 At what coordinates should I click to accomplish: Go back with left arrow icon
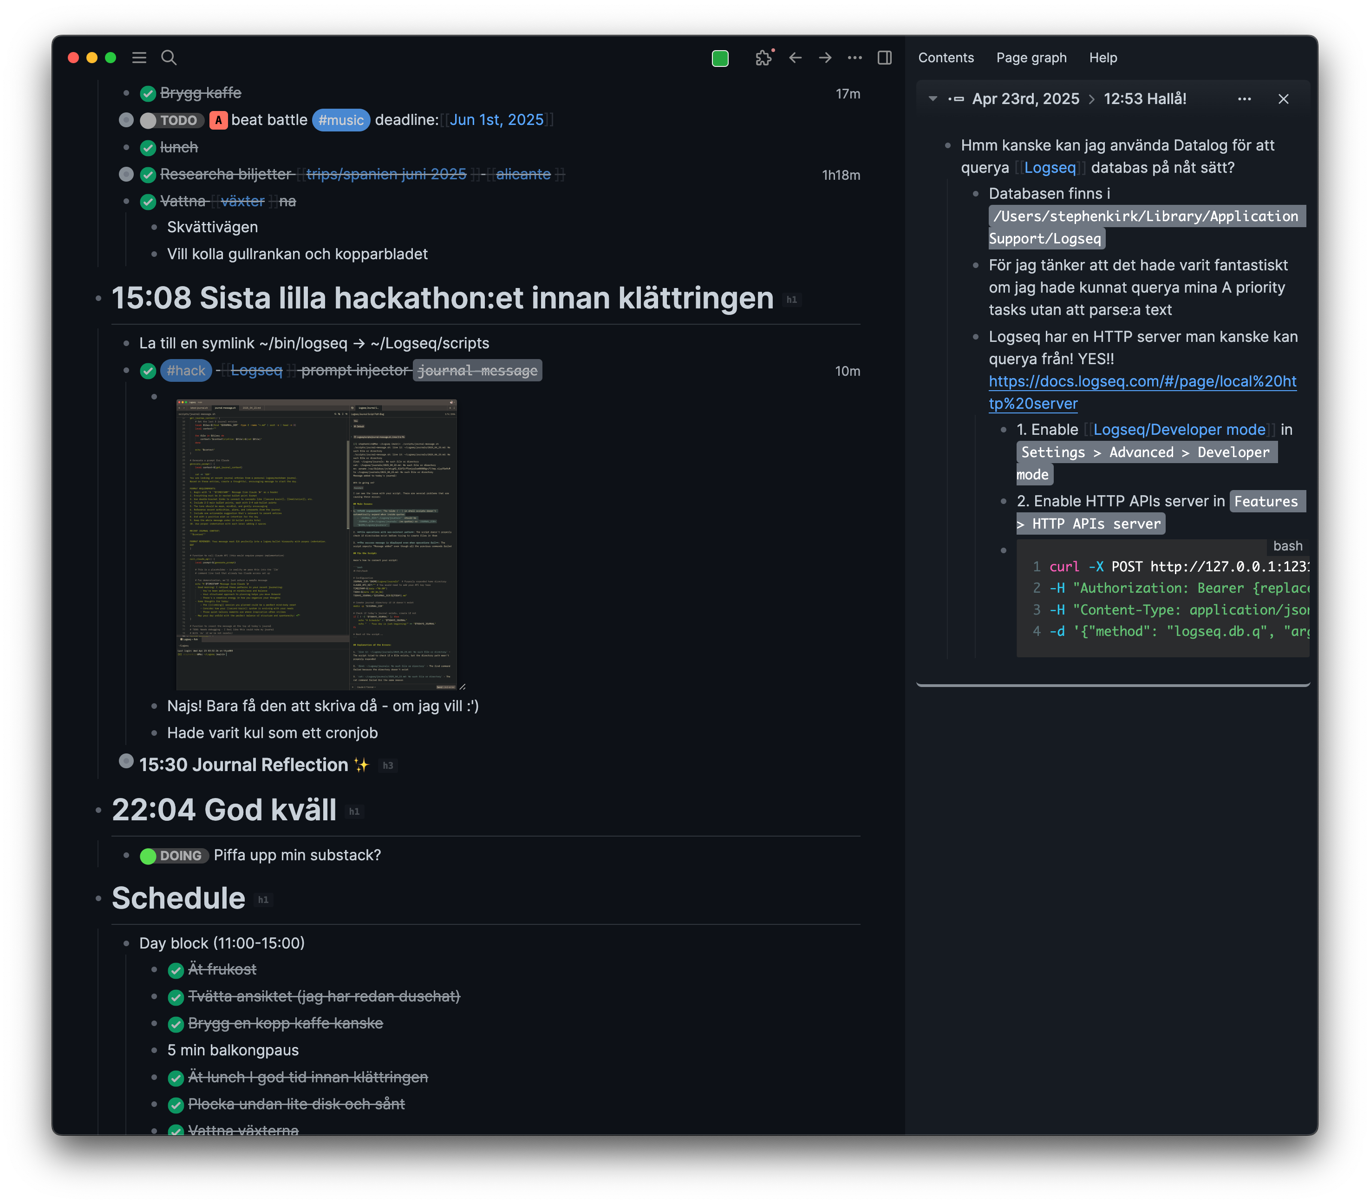pos(796,58)
